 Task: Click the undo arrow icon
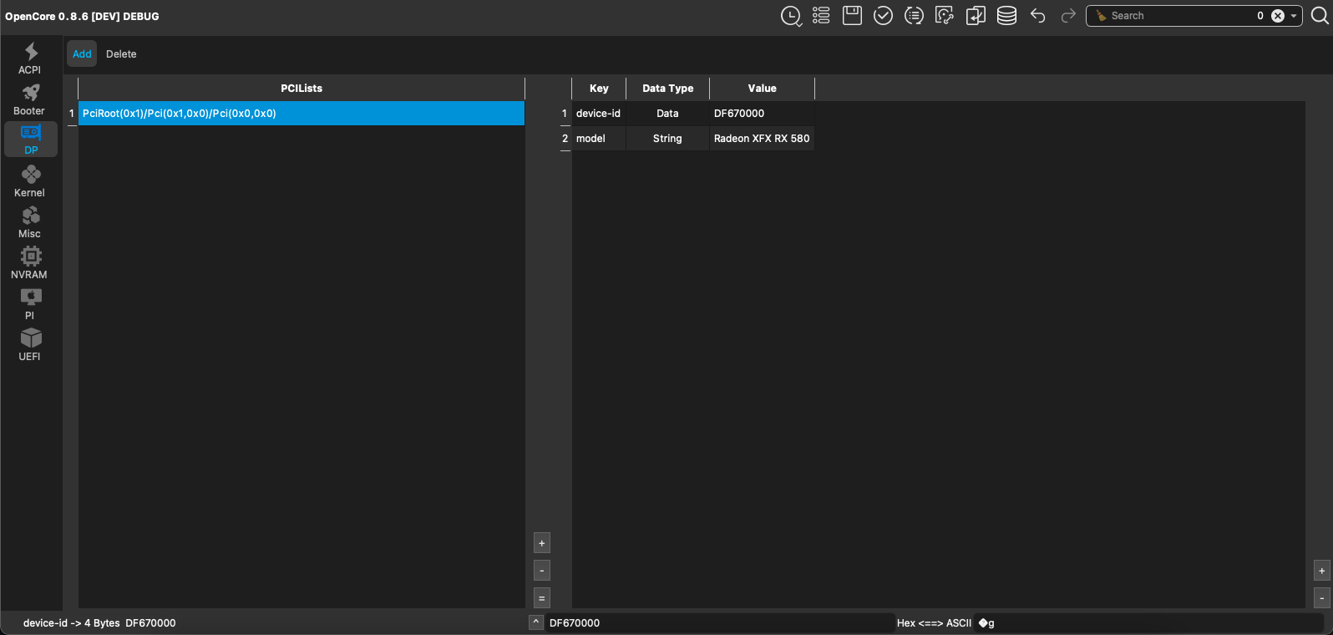coord(1037,16)
